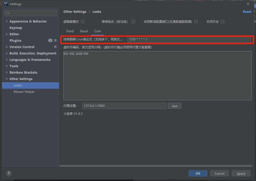Toggle the 表格条纹（斑马线）checkbox
This screenshot has width=256, height=181.
tap(133, 21)
